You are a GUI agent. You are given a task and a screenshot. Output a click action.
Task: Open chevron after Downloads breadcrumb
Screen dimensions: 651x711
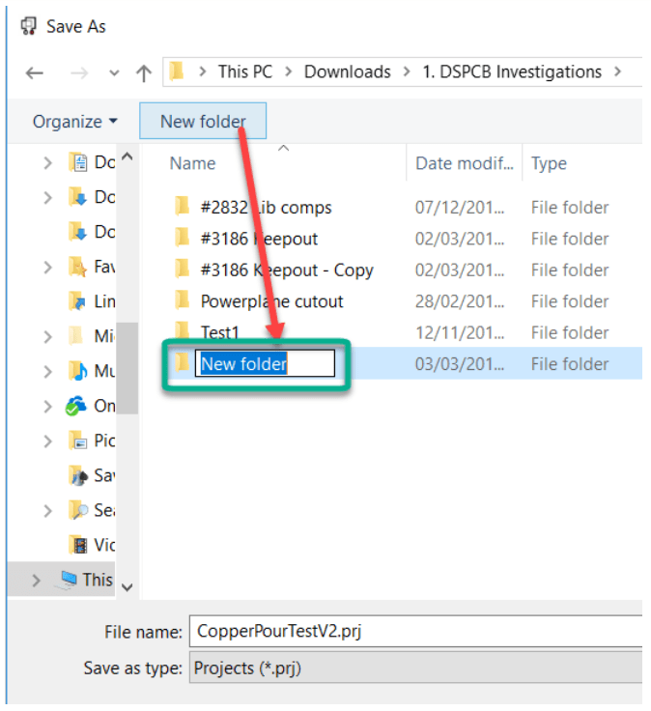pyautogui.click(x=407, y=71)
